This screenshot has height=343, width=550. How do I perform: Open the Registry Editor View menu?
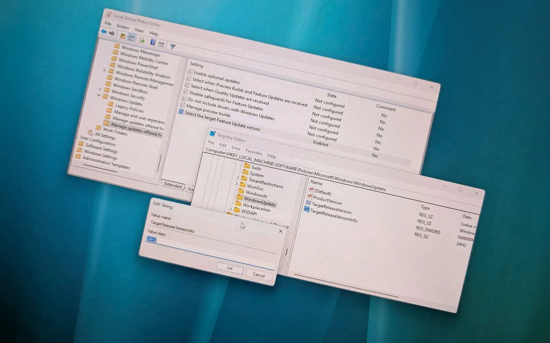236,148
